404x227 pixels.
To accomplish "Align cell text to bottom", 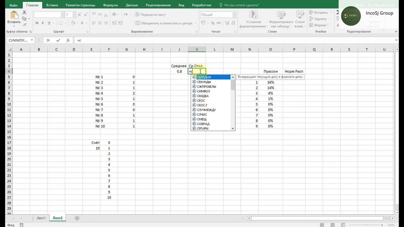I will click(106, 15).
